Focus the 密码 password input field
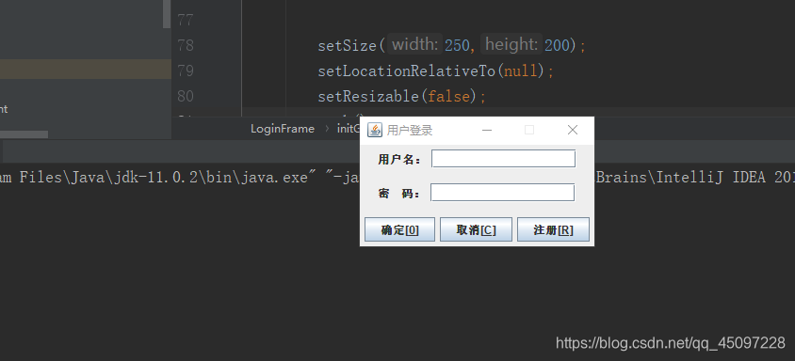 point(502,193)
